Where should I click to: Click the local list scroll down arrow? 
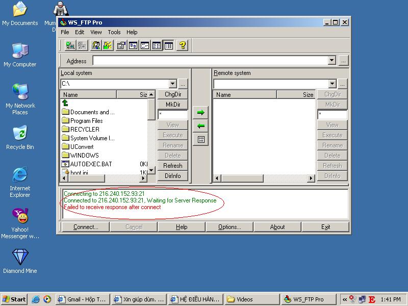click(x=151, y=170)
